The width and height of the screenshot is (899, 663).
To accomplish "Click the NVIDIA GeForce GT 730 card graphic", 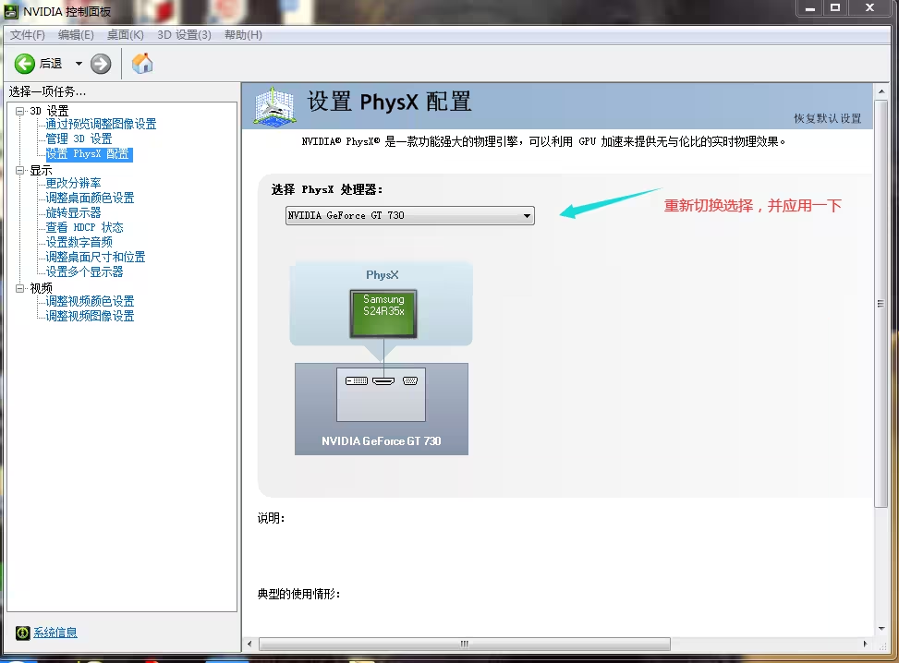I will click(x=381, y=408).
